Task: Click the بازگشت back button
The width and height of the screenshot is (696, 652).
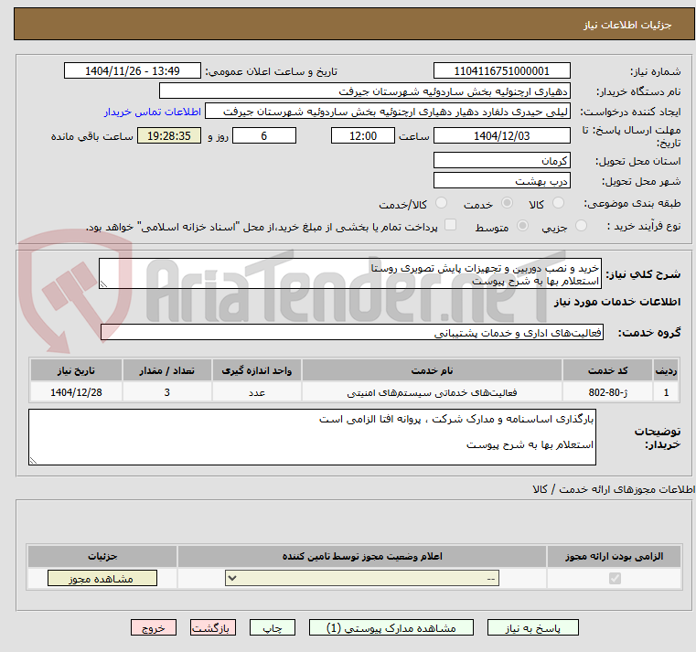Action: coord(212,627)
